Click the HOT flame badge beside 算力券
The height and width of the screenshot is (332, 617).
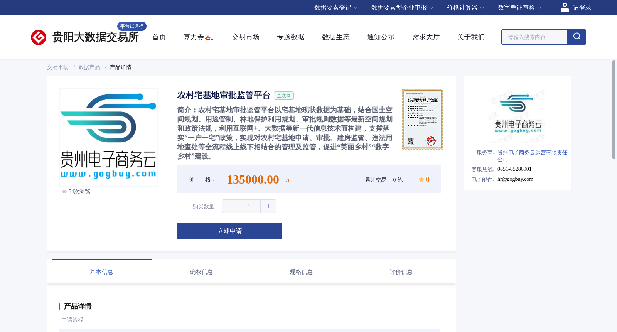tap(209, 38)
